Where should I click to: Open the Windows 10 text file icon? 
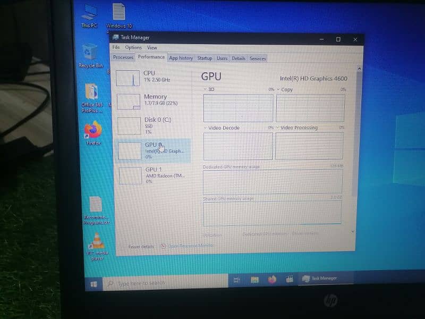(x=119, y=13)
